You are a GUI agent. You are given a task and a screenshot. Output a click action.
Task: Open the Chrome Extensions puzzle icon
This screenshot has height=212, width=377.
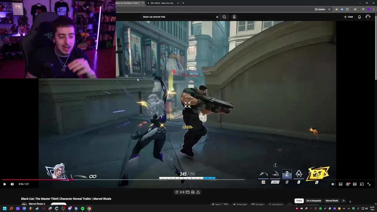coord(347,9)
